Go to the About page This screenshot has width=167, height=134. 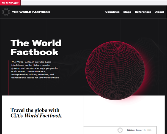point(160,12)
